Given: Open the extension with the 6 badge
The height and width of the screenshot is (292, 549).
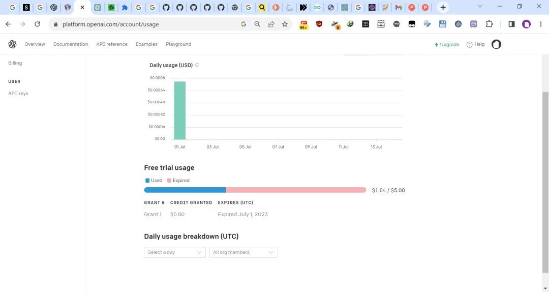Looking at the screenshot, I should (x=335, y=24).
